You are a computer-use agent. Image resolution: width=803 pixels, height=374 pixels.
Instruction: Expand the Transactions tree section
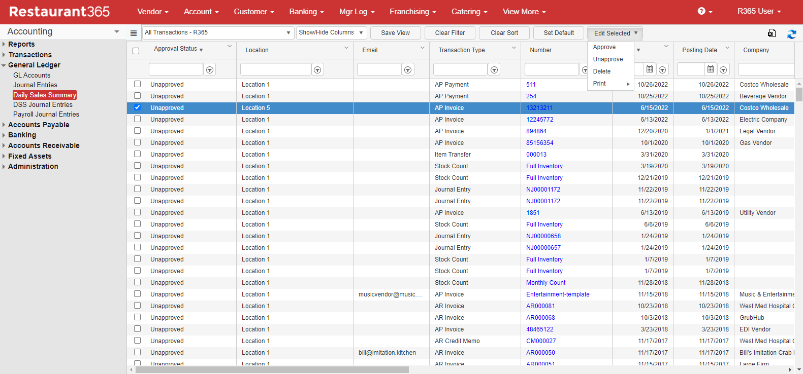[x=4, y=55]
